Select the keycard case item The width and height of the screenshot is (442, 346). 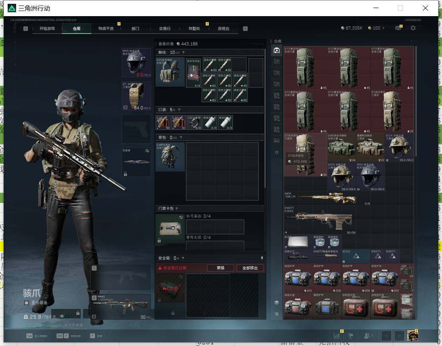pos(170,229)
